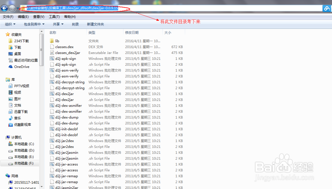Click the Forward navigation arrow button
This screenshot has width=332, height=189.
[12, 8]
